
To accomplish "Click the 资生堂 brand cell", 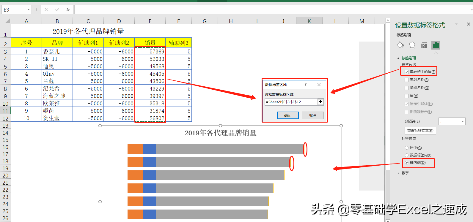I will pos(57,118).
